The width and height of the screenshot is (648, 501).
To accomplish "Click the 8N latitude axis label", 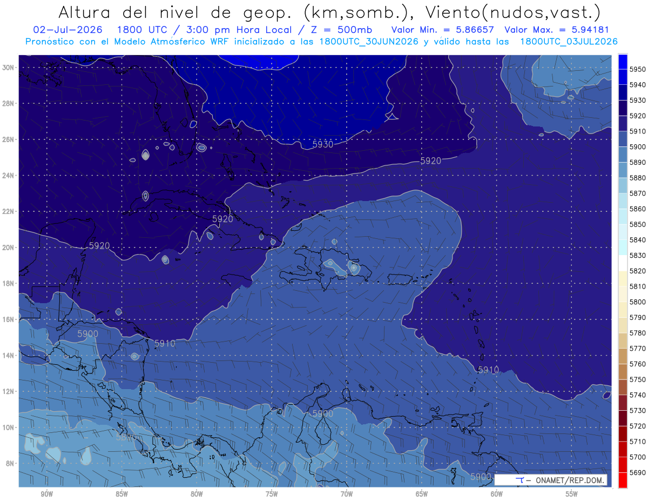I will [x=10, y=463].
